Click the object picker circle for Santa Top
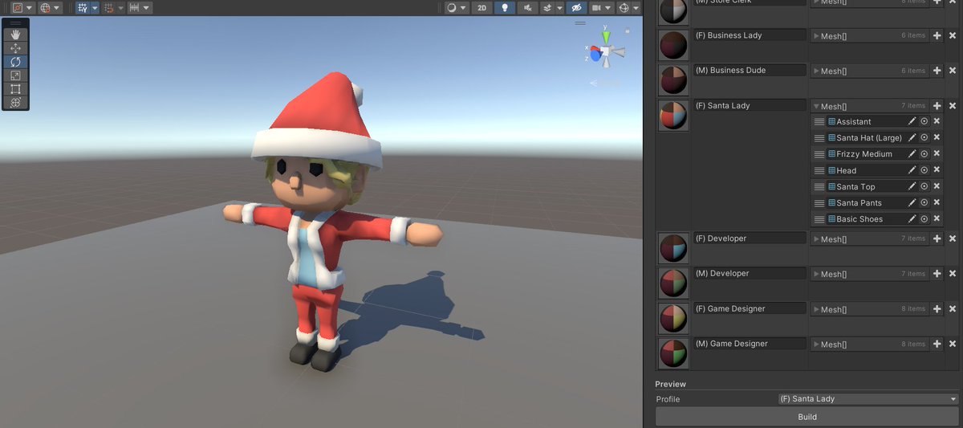This screenshot has width=963, height=428. click(x=924, y=186)
